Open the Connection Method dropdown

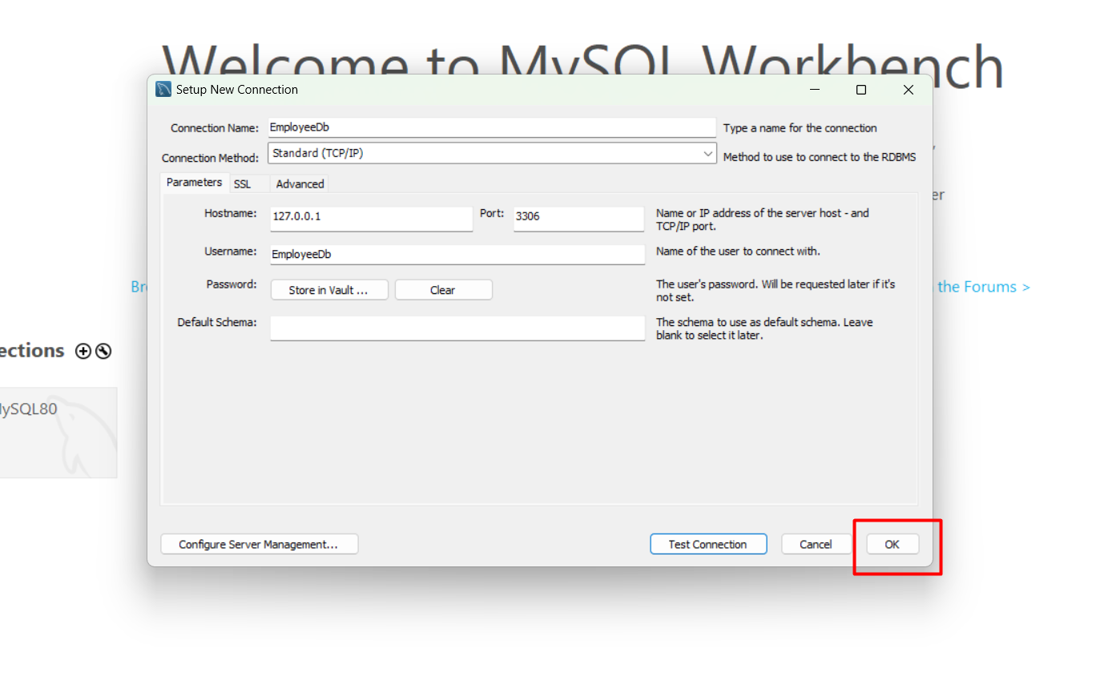coord(492,153)
